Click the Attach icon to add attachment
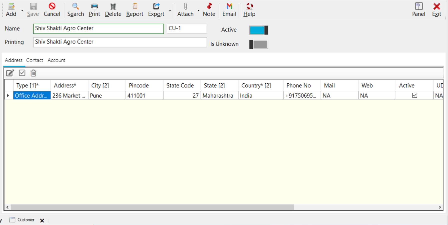Viewport: 448px width, 225px height. click(185, 9)
